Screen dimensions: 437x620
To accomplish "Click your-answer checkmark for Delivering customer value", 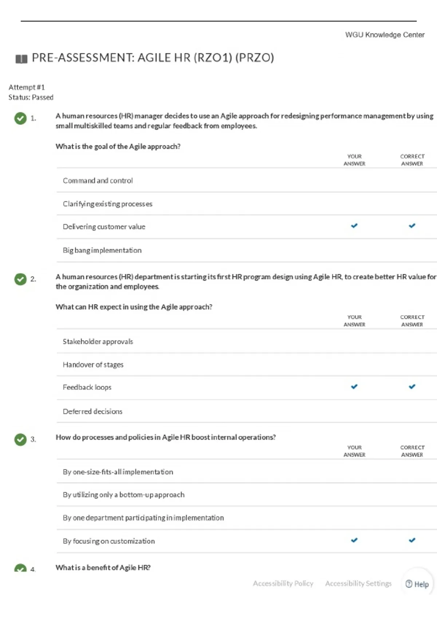I will (354, 226).
